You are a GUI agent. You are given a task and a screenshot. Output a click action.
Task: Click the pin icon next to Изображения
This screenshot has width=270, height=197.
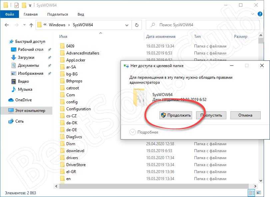[49, 73]
